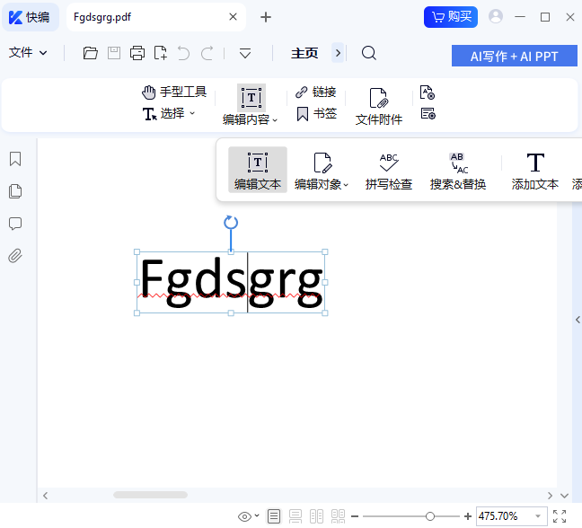The width and height of the screenshot is (582, 528).
Task: Expand the zoom percentage dropdown
Action: (x=538, y=516)
